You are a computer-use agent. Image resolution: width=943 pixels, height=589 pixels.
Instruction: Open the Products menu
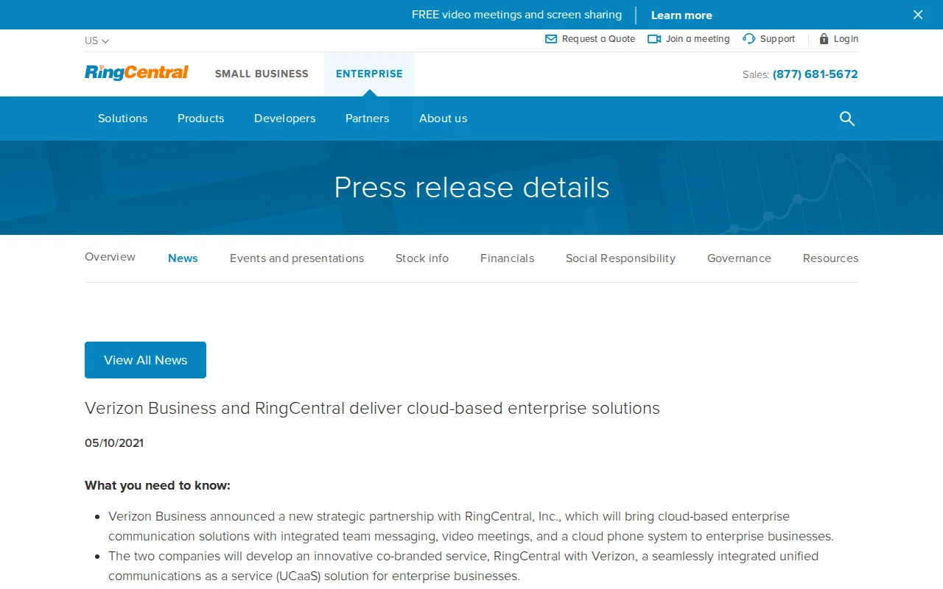point(201,119)
